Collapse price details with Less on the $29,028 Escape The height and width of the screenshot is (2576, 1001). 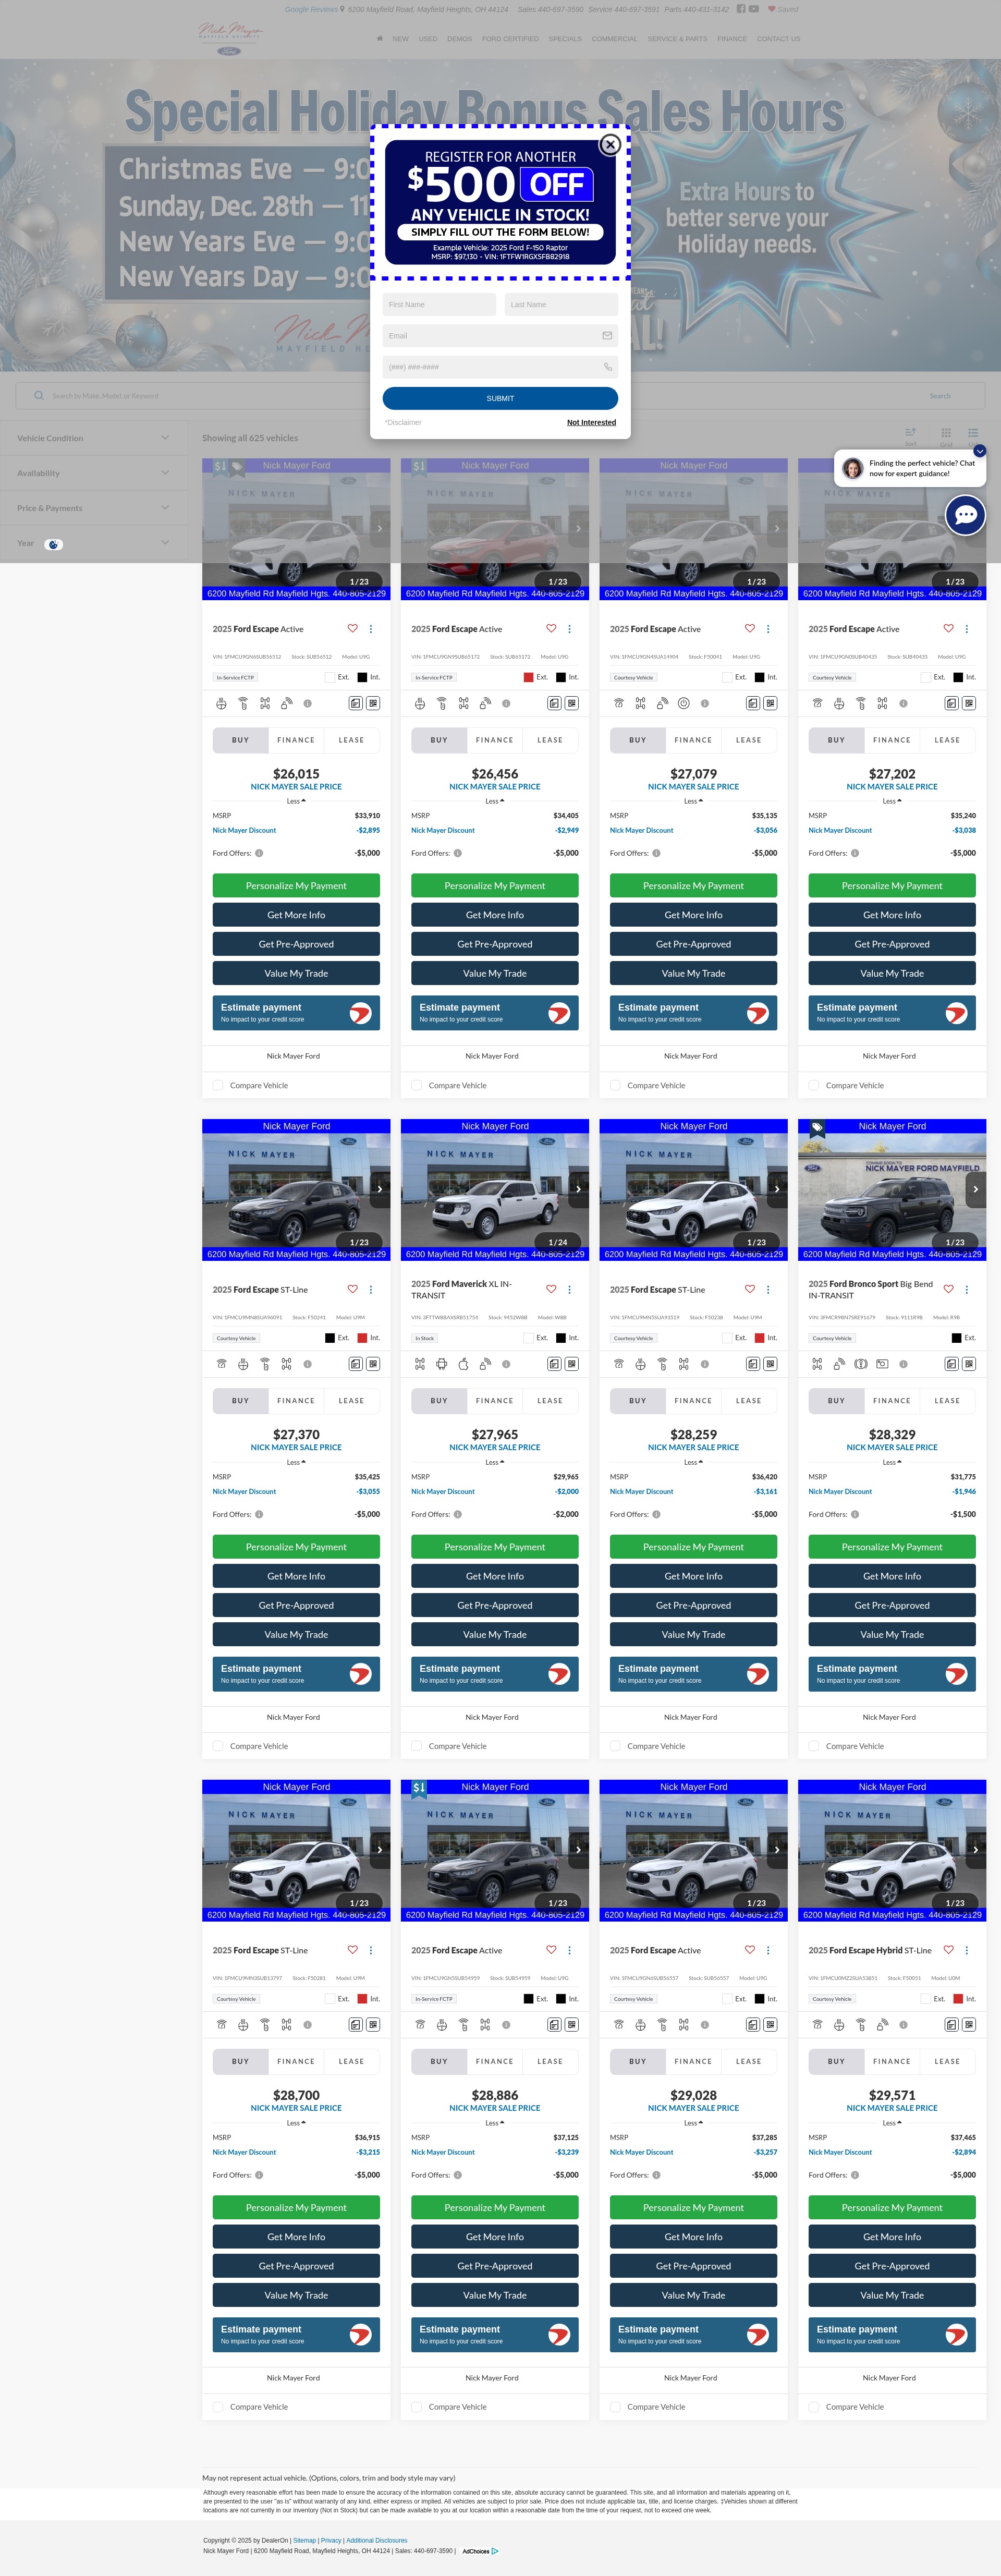pos(693,2123)
